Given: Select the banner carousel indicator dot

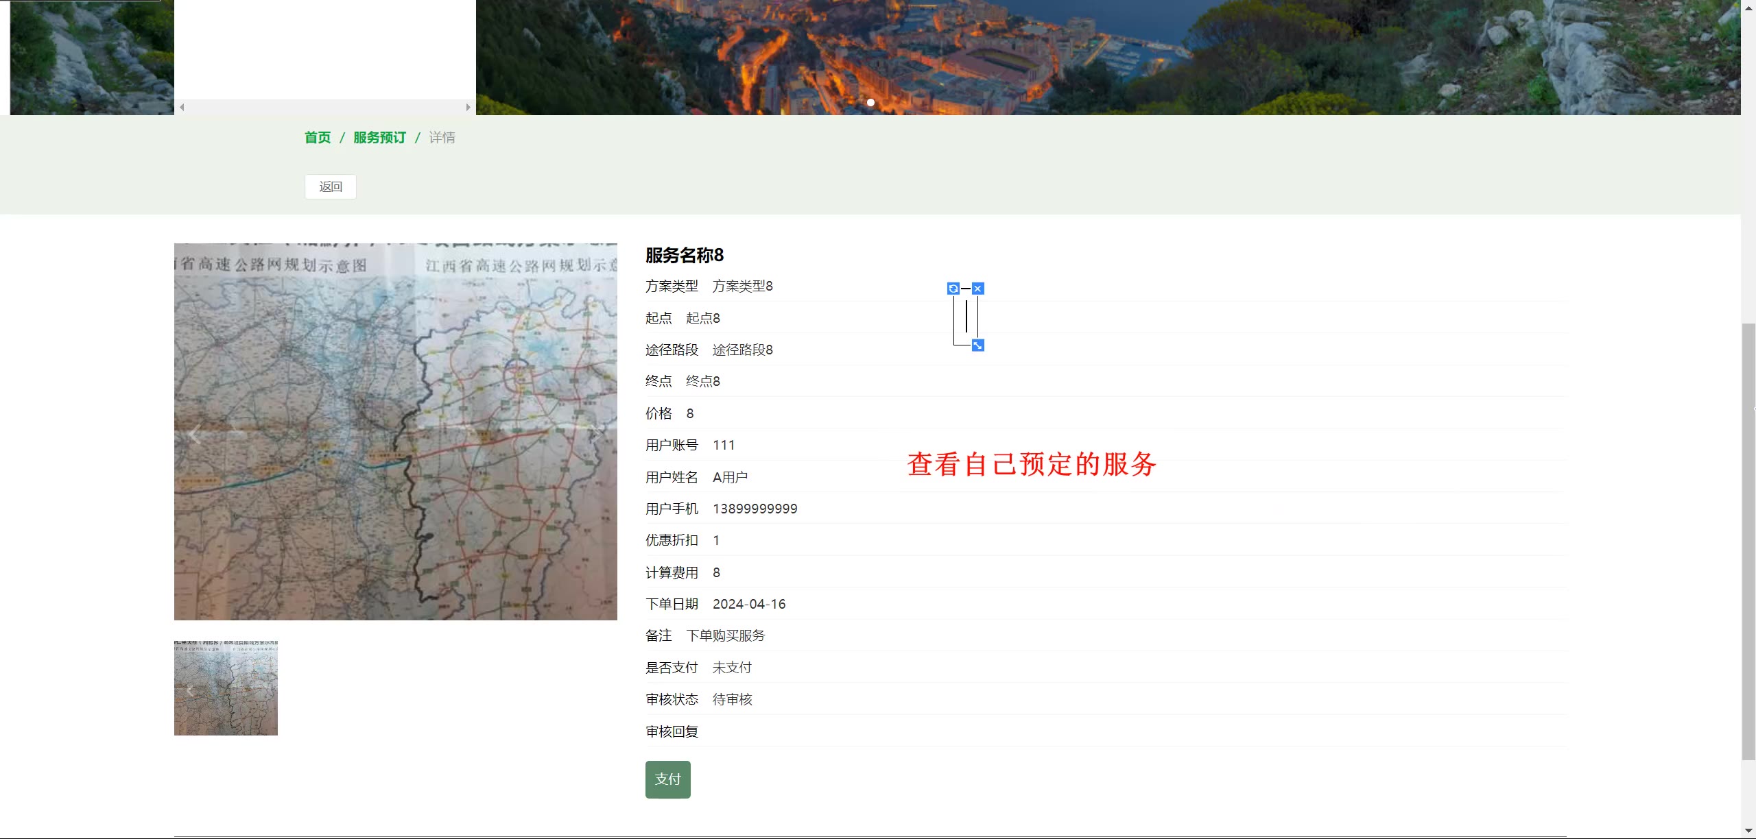Looking at the screenshot, I should coord(870,102).
